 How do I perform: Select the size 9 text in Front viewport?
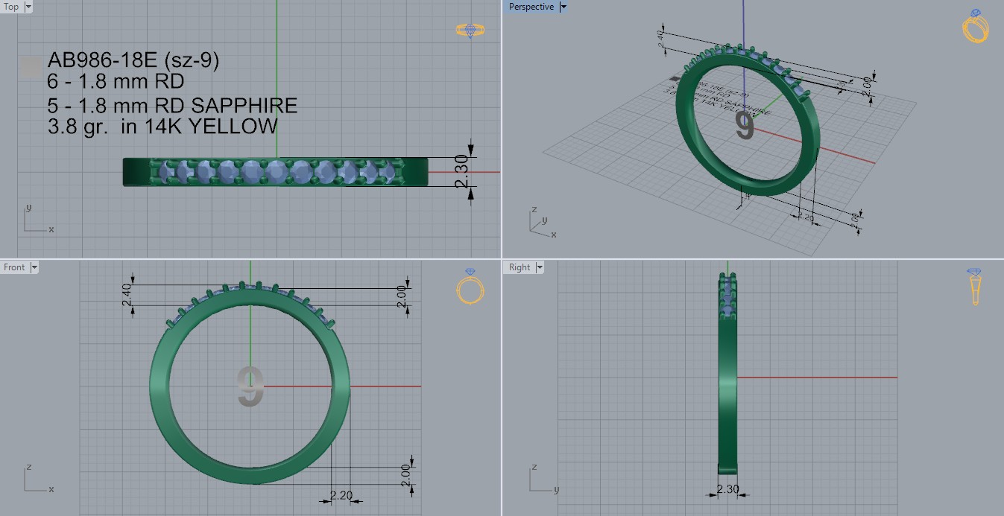[x=250, y=386]
